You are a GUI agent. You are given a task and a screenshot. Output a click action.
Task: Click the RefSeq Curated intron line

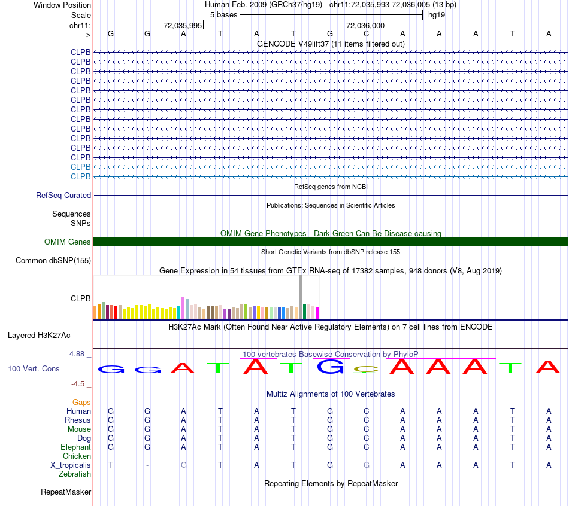pyautogui.click(x=331, y=196)
